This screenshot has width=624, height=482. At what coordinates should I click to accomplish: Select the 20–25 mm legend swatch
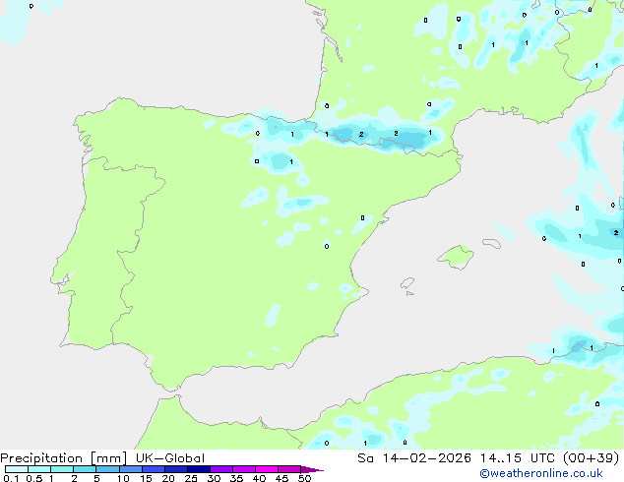tap(175, 469)
